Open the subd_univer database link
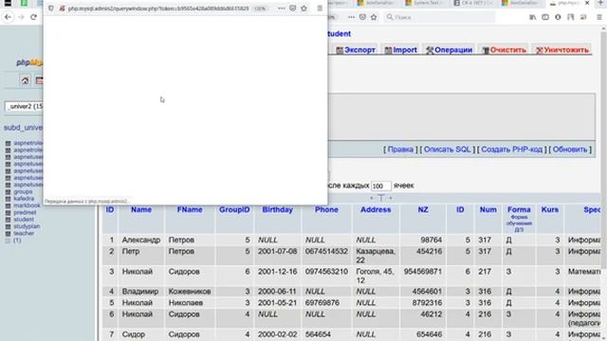607x341 pixels. pyautogui.click(x=23, y=128)
